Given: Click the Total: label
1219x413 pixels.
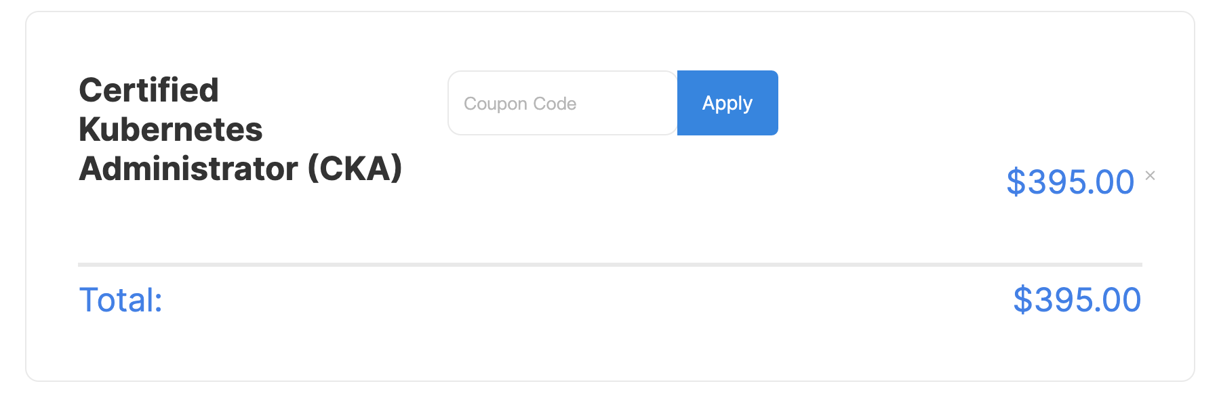Looking at the screenshot, I should point(121,300).
